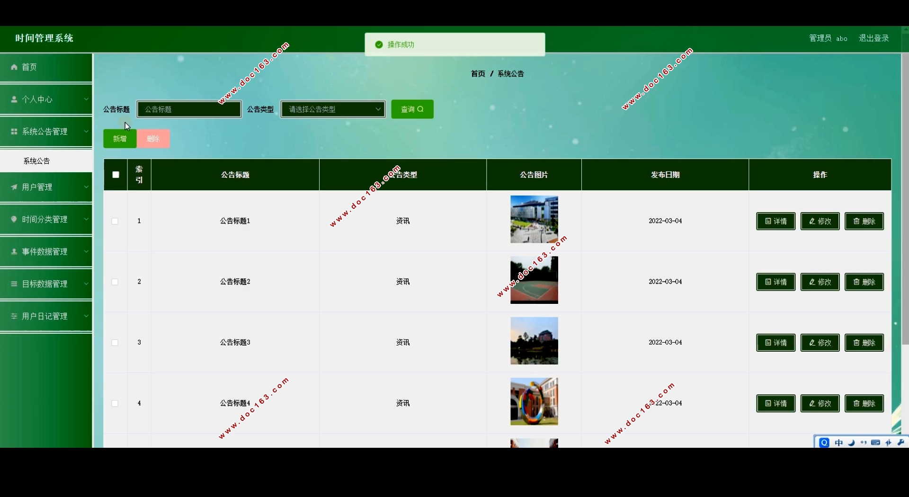Click the moon icon in IME bar
Viewport: 909px width, 497px height.
[x=851, y=443]
